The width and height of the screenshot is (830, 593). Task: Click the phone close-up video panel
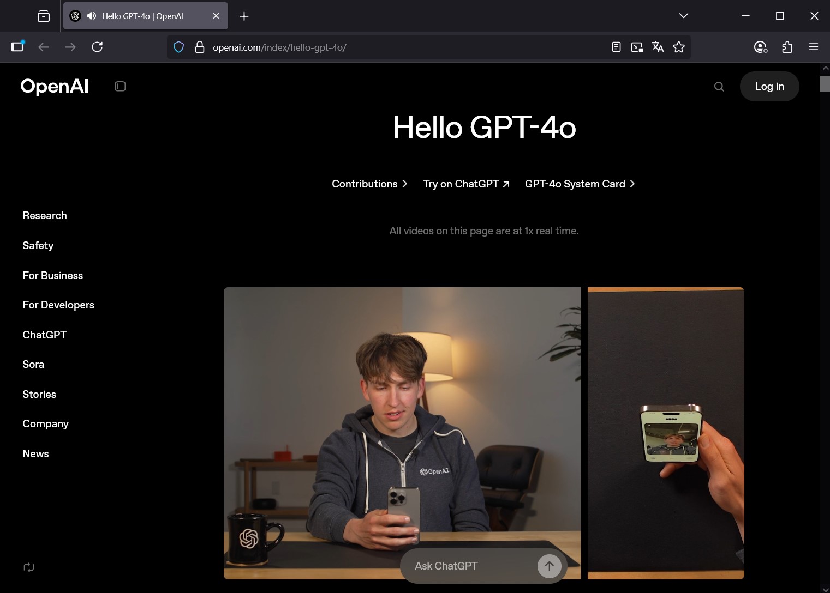coord(666,433)
